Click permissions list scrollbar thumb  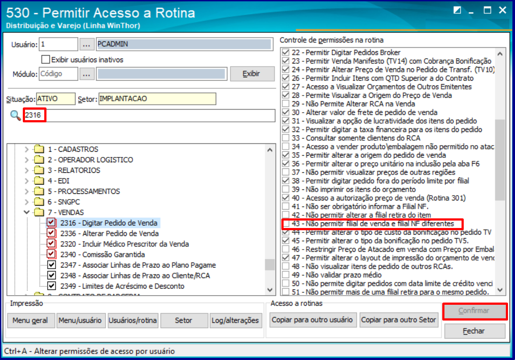click(x=500, y=160)
